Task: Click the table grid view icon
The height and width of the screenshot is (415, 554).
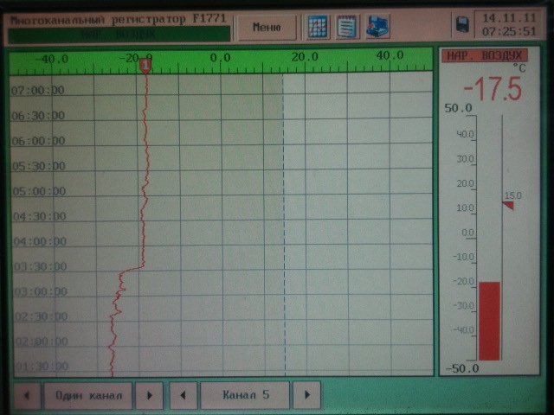Action: click(319, 27)
